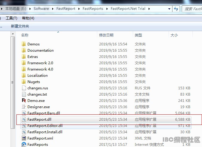
Task: Click the 153 KB size value
Action: (x=184, y=88)
